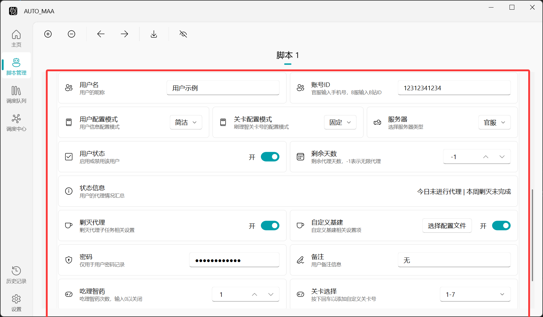Click the move left arrow icon
This screenshot has width=543, height=317.
101,34
